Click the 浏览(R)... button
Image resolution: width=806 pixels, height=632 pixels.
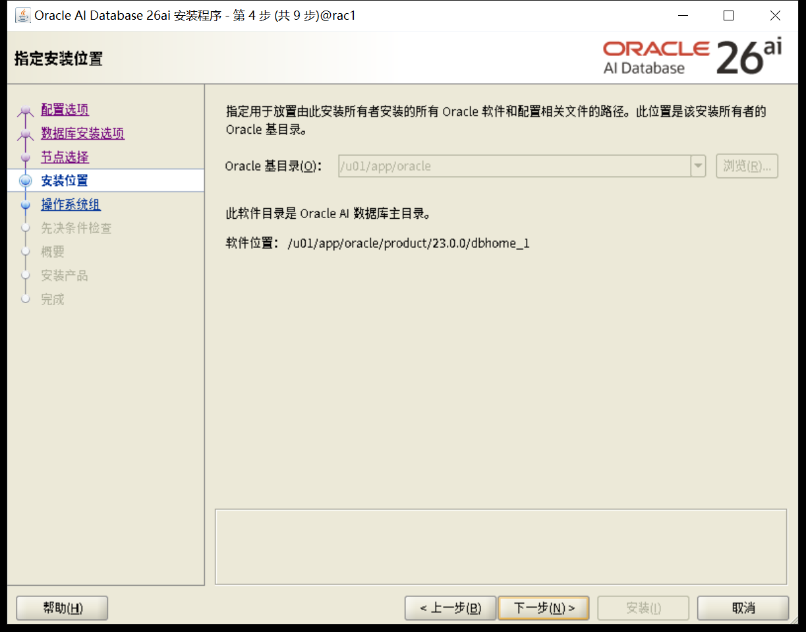747,166
